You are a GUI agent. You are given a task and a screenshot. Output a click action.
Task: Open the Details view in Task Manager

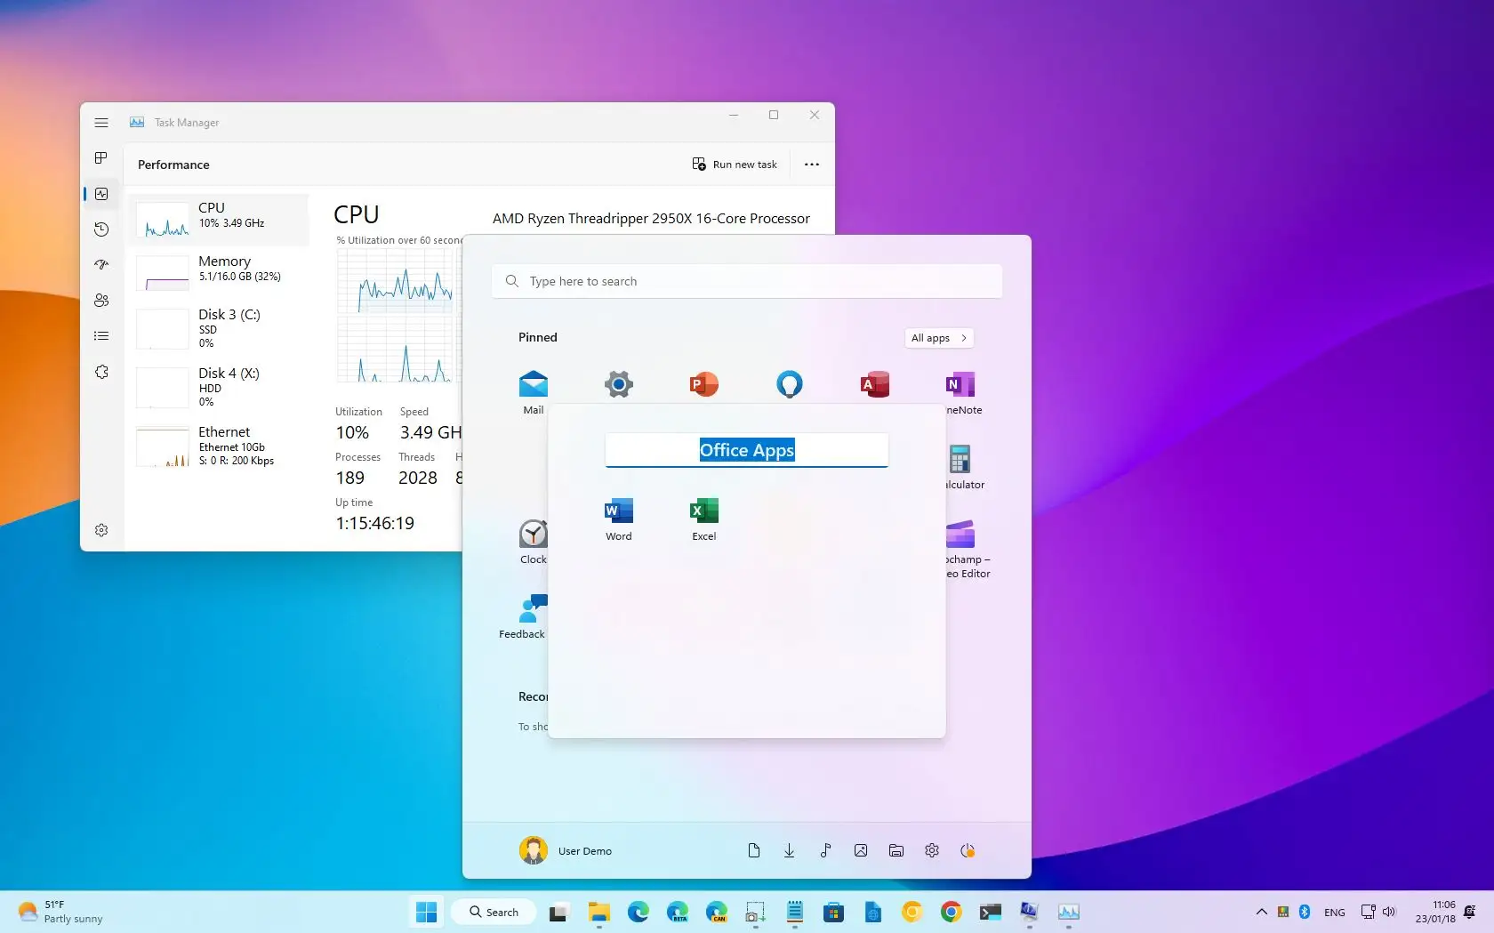[x=101, y=335]
